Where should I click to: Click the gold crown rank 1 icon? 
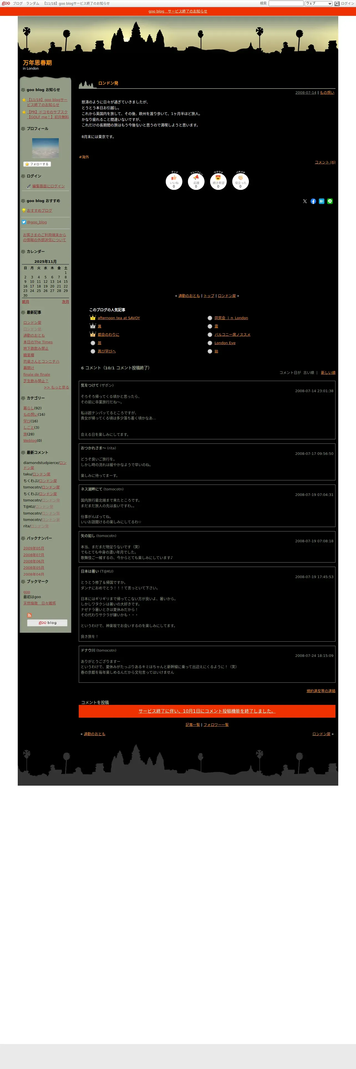point(93,318)
